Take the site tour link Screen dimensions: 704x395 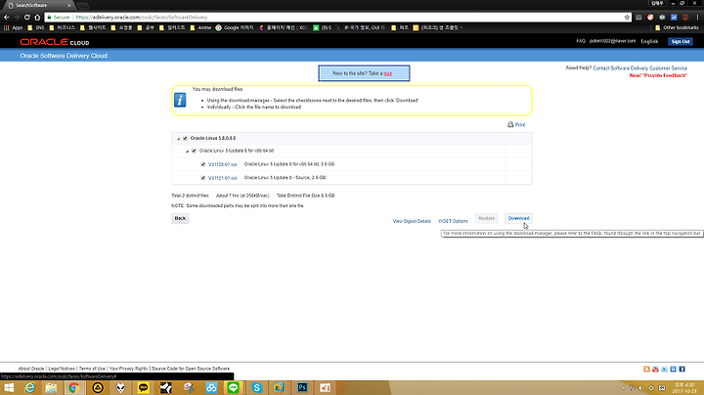pyautogui.click(x=388, y=73)
